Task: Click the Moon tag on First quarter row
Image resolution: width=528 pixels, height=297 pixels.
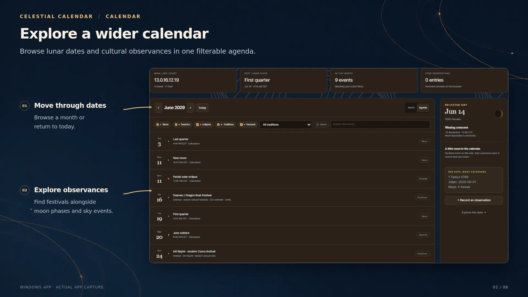Action: point(425,216)
